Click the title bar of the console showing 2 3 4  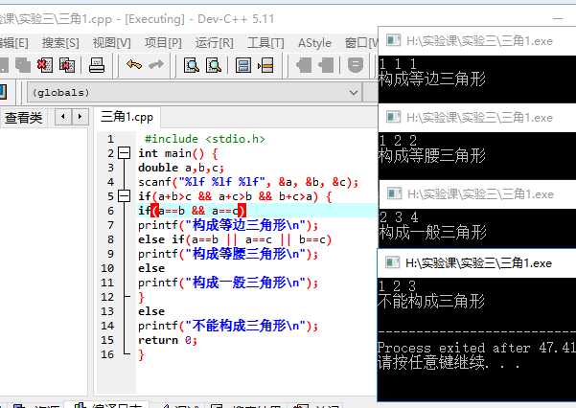477,193
